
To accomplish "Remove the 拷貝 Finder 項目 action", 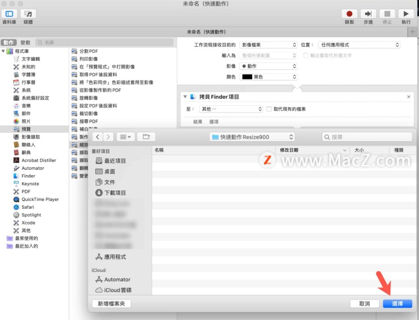I will [409, 97].
